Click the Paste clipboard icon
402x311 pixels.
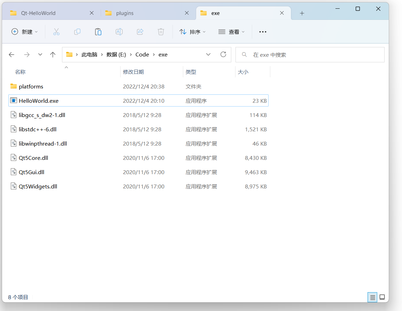tap(98, 32)
